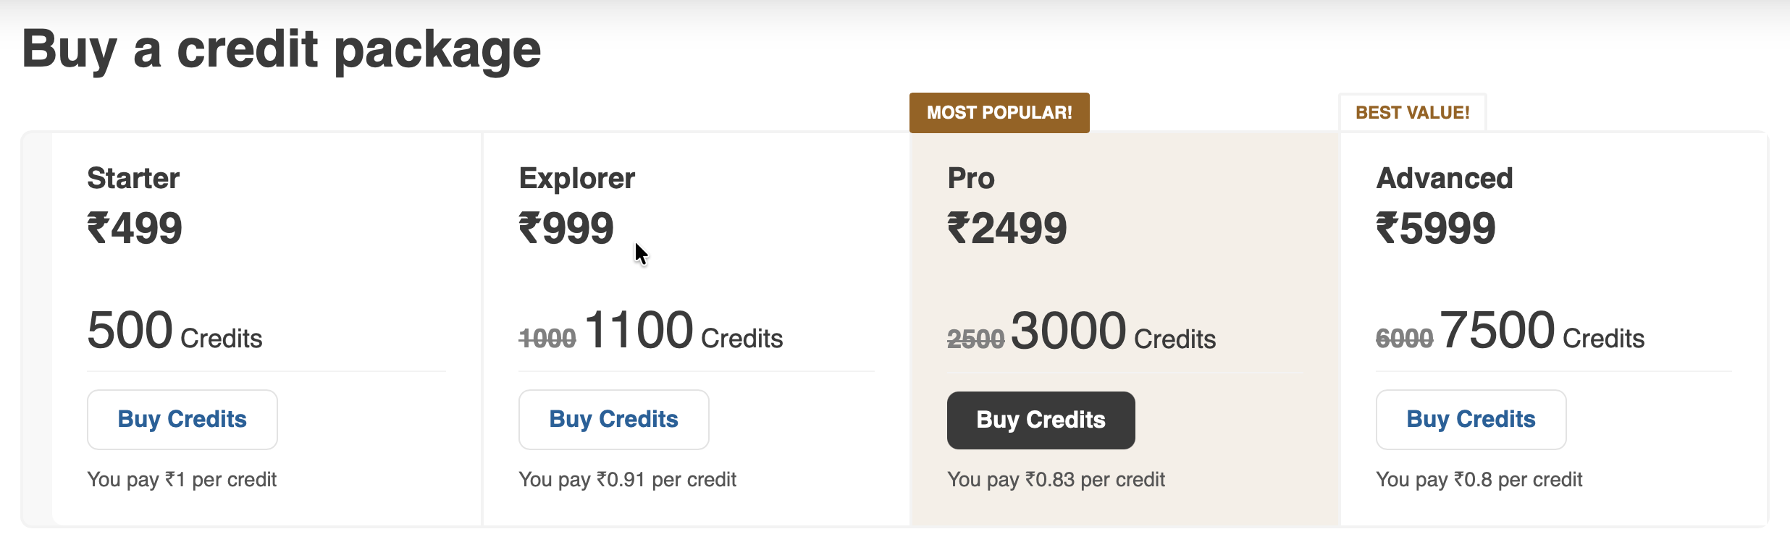Click the BEST VALUE! badge
1790x550 pixels.
[1412, 113]
